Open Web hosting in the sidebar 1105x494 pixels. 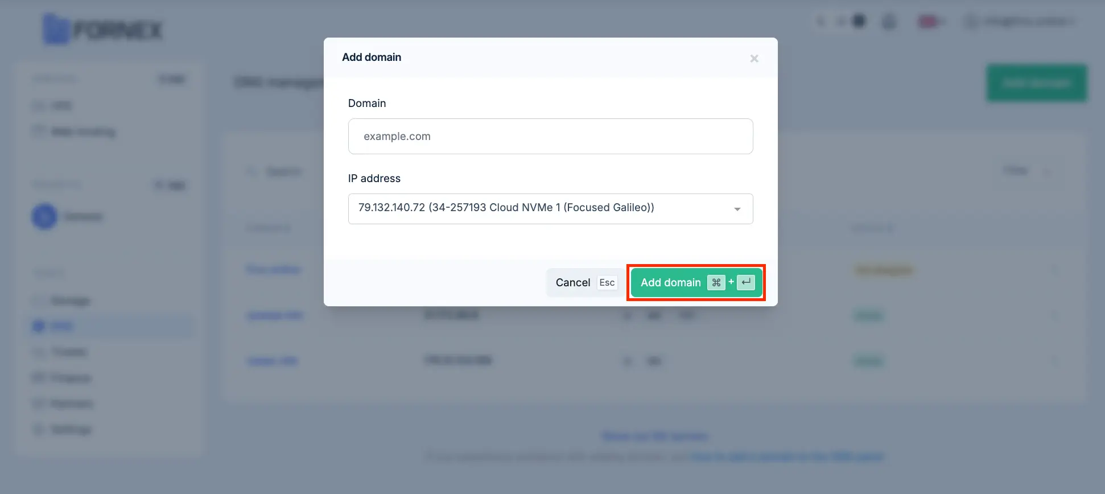pos(74,132)
